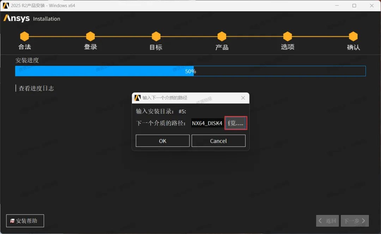Maximize the Ansys installer window
This screenshot has width=381, height=234.
coord(354,5)
